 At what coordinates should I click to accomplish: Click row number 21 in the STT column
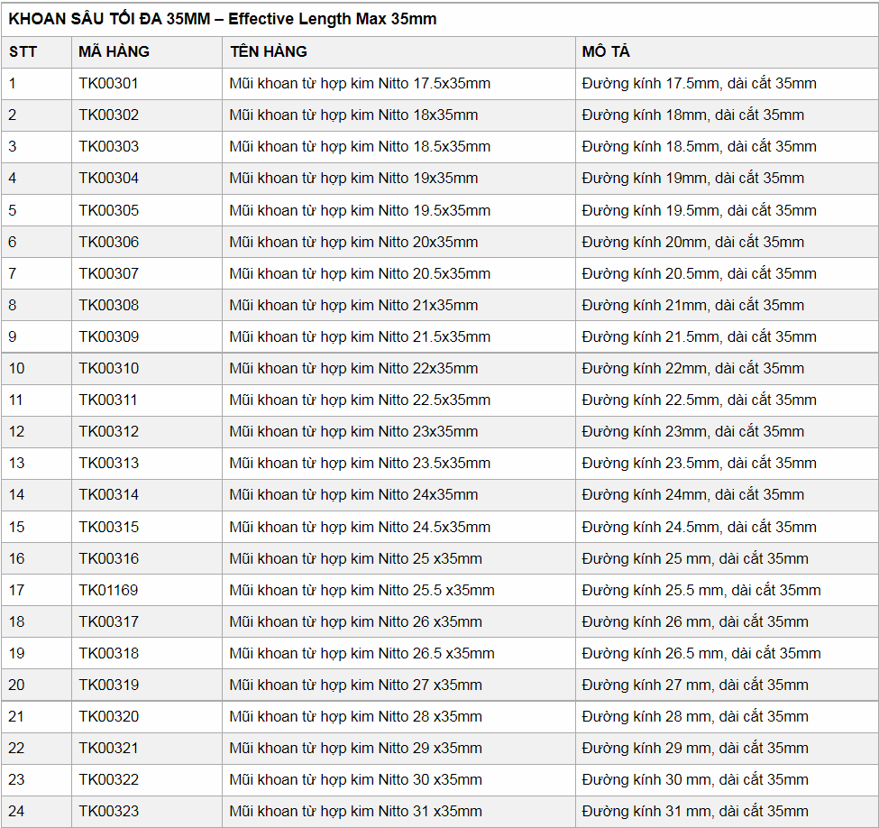[x=17, y=716]
